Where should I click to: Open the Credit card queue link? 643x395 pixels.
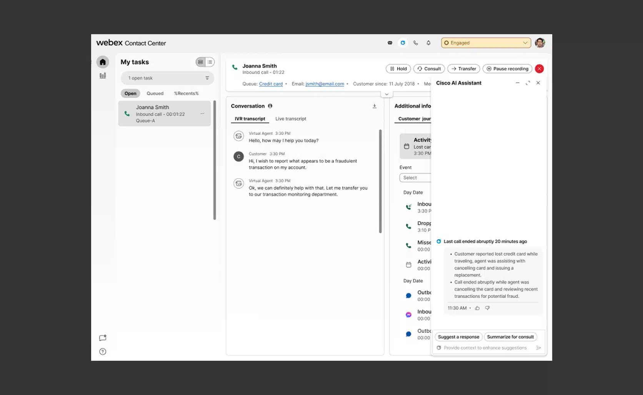tap(271, 84)
